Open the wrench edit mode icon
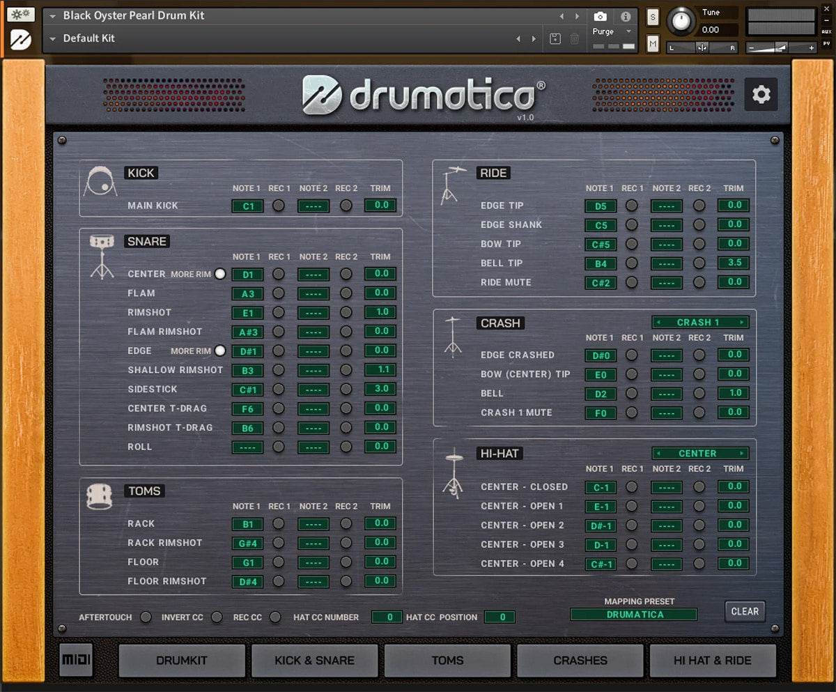 pyautogui.click(x=21, y=15)
